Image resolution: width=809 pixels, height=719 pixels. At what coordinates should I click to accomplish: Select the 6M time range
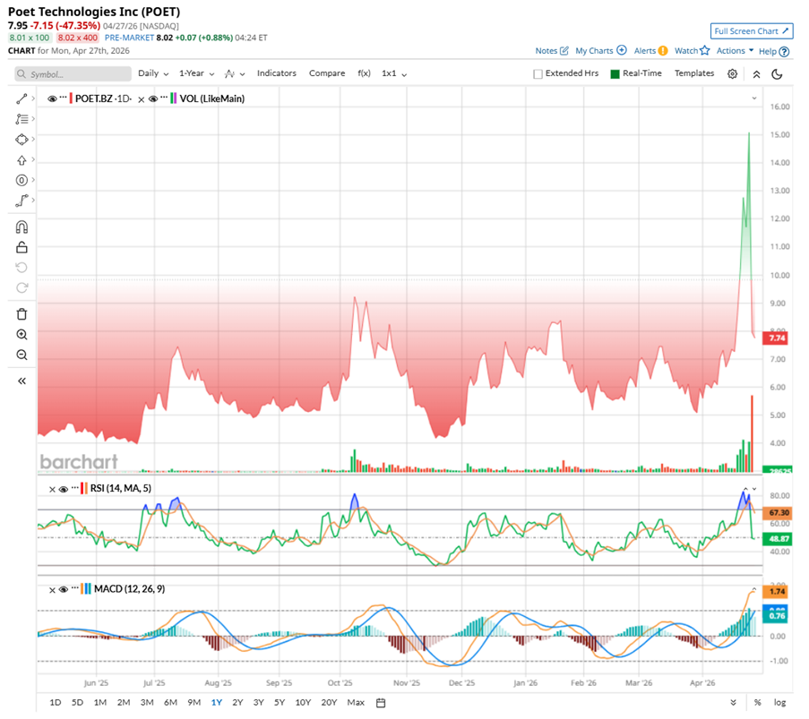[170, 702]
